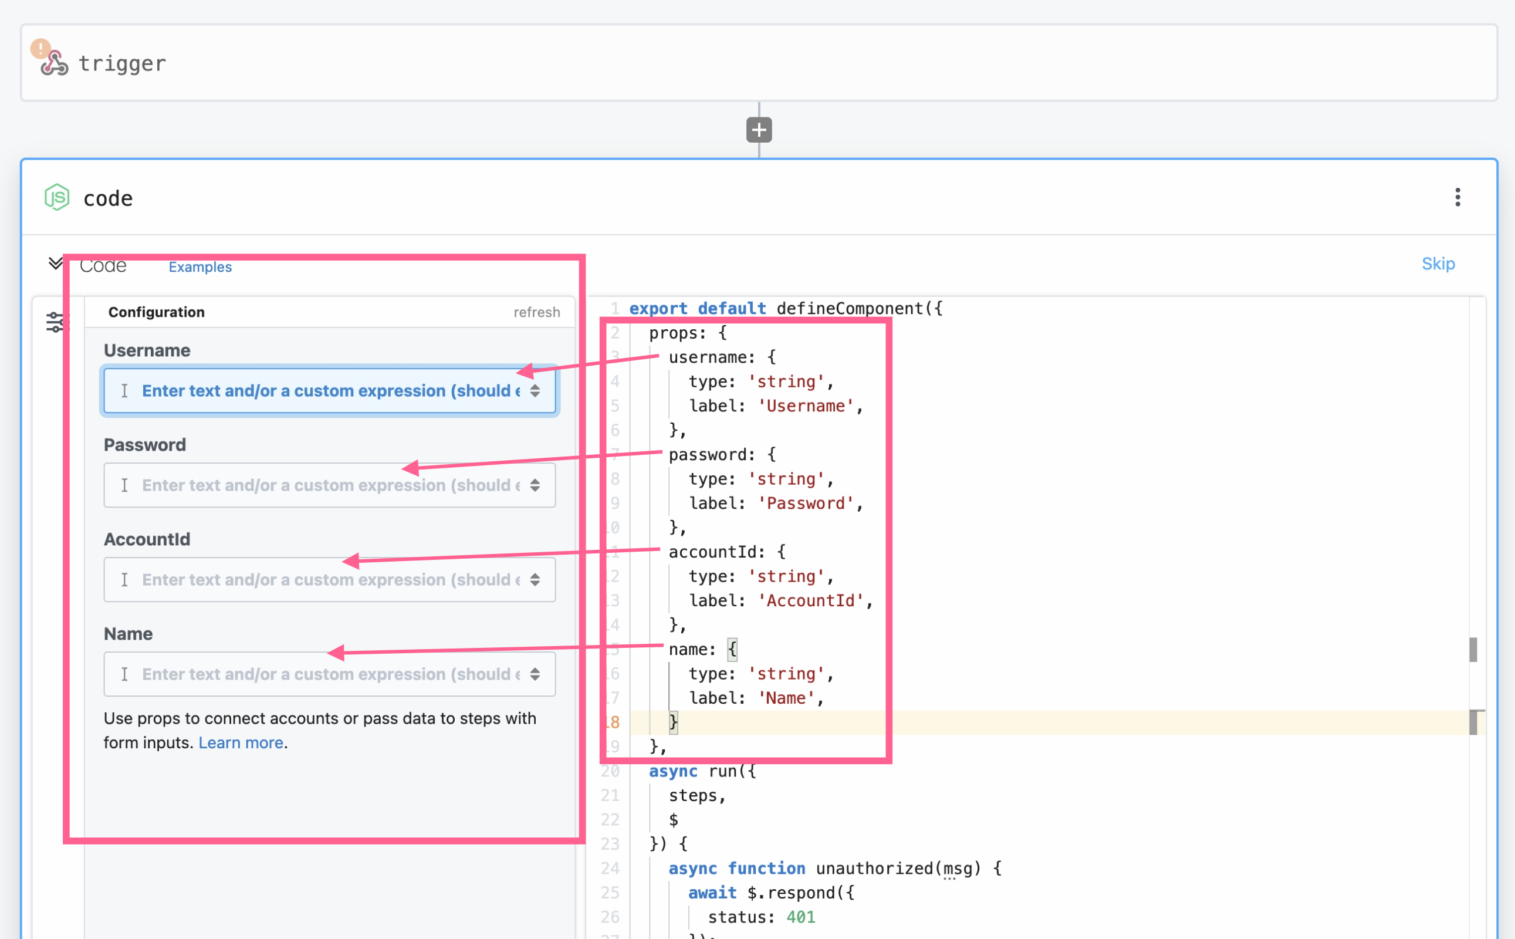Click the orange warning badge on trigger
This screenshot has width=1515, height=939.
pos(40,48)
